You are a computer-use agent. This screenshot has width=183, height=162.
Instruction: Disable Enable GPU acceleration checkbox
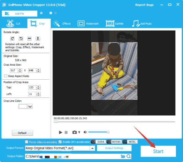[x=60, y=142]
